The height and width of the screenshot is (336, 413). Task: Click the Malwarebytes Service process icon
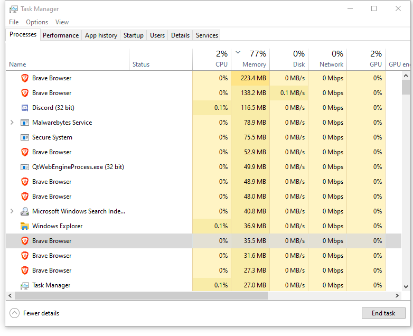[x=25, y=123]
